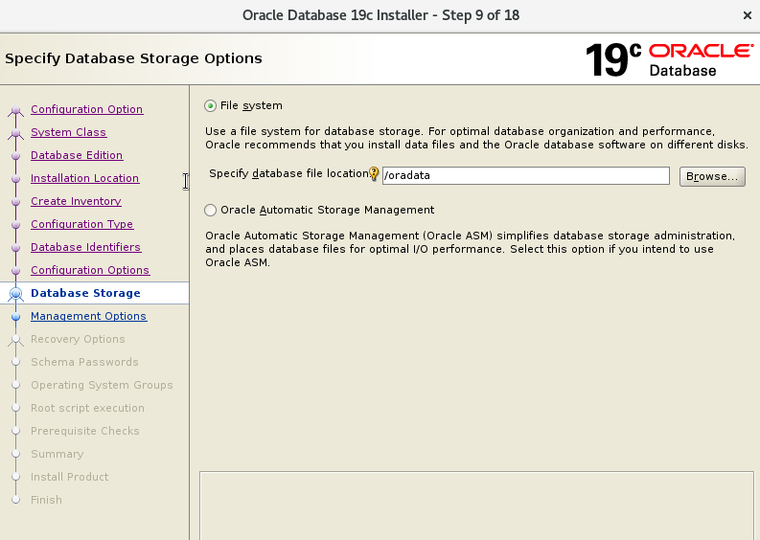This screenshot has width=760, height=540.
Task: Click the Oracle 19c Database logo
Action: coord(669,59)
